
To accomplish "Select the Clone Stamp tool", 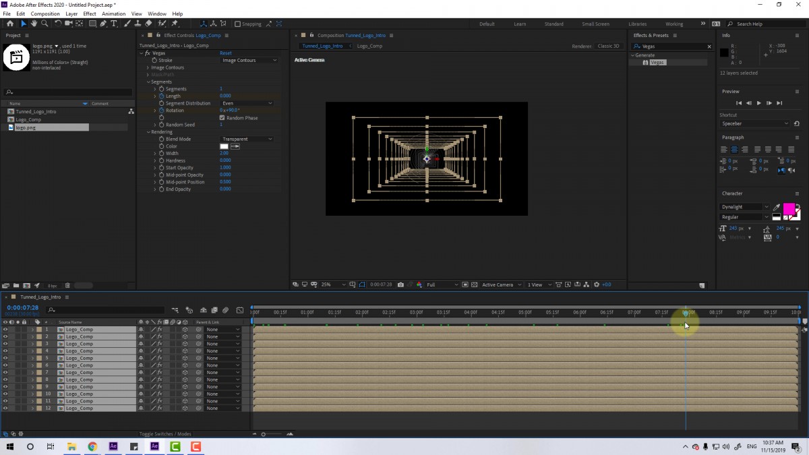I will [x=138, y=24].
